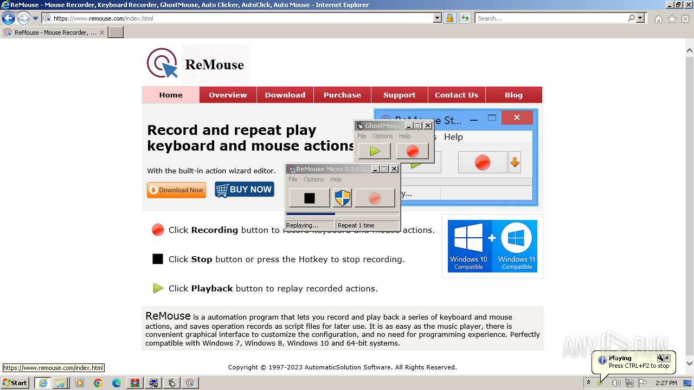Open the Support navigation tab
The image size is (694, 390).
coord(399,95)
